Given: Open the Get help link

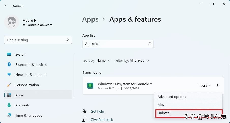Looking at the screenshot, I should click(97, 111).
